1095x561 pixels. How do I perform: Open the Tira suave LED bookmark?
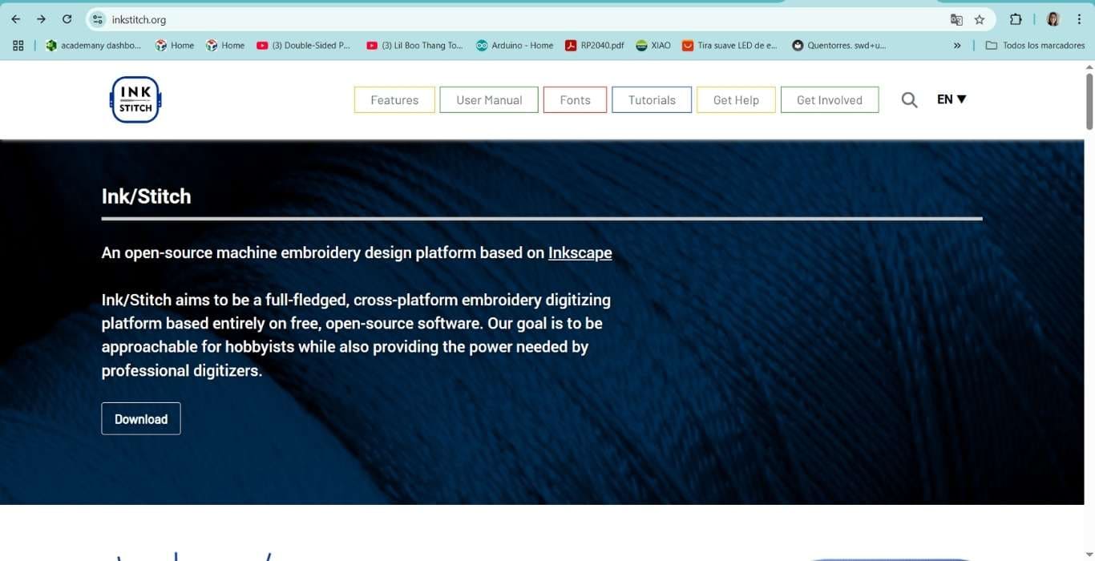coord(729,46)
